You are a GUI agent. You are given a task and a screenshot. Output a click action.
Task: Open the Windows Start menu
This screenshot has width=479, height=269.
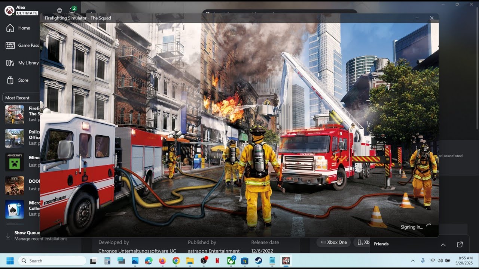click(x=10, y=261)
